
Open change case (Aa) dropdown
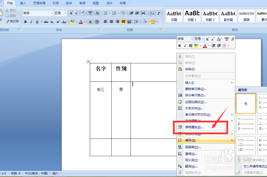65,22
